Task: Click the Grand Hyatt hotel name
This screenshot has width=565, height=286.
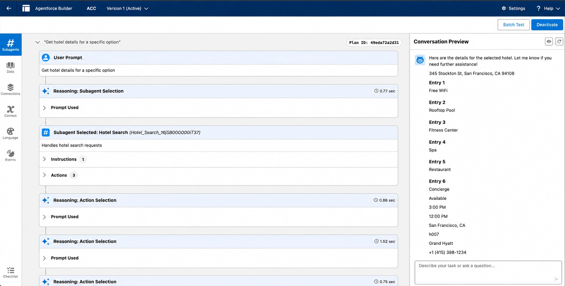Action: click(x=441, y=243)
